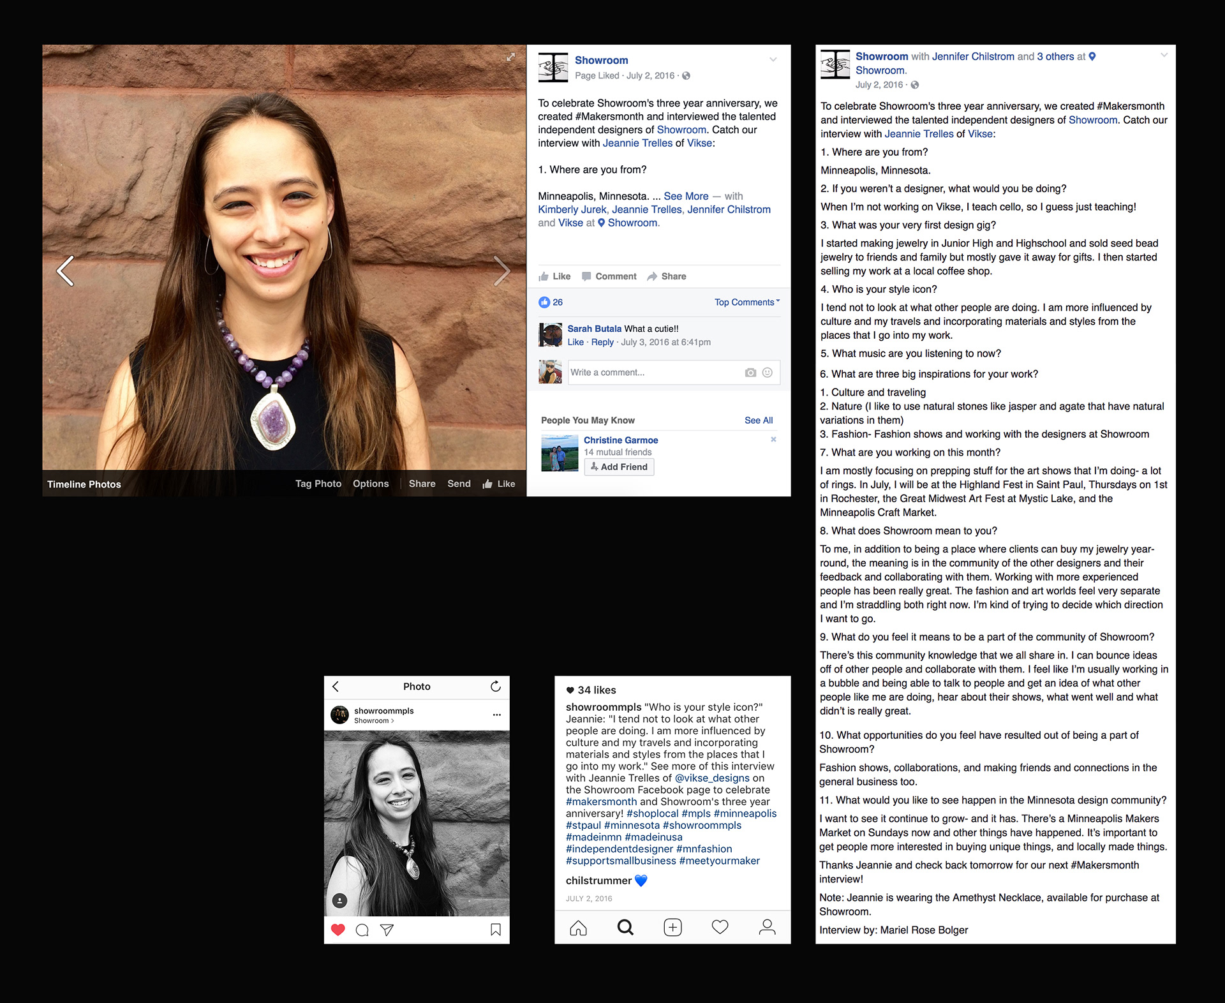The image size is (1225, 1003).
Task: Go to previous photo with left arrow
Action: click(65, 271)
